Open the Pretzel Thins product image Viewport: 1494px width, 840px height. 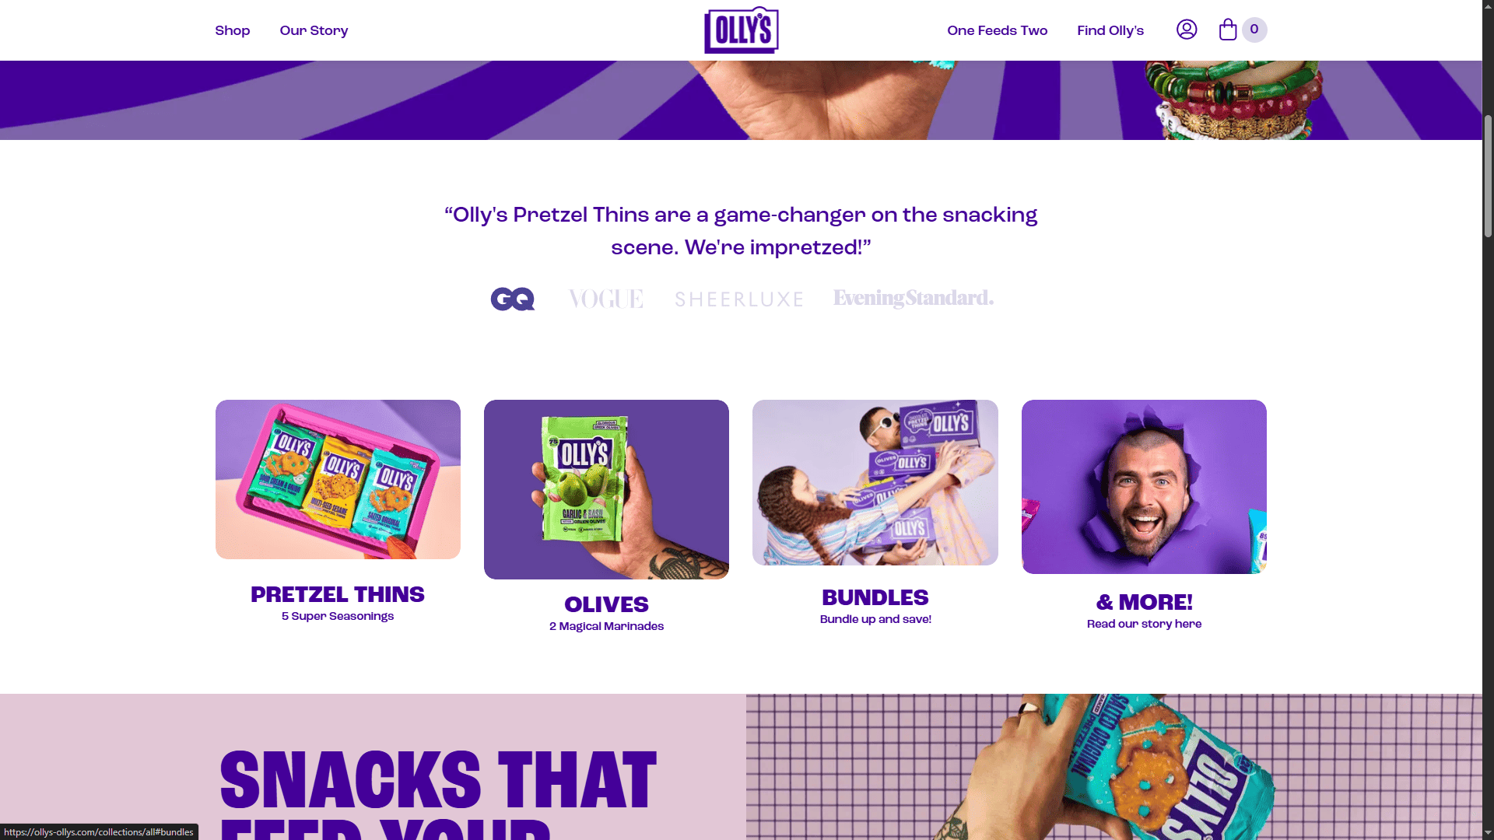(x=338, y=479)
